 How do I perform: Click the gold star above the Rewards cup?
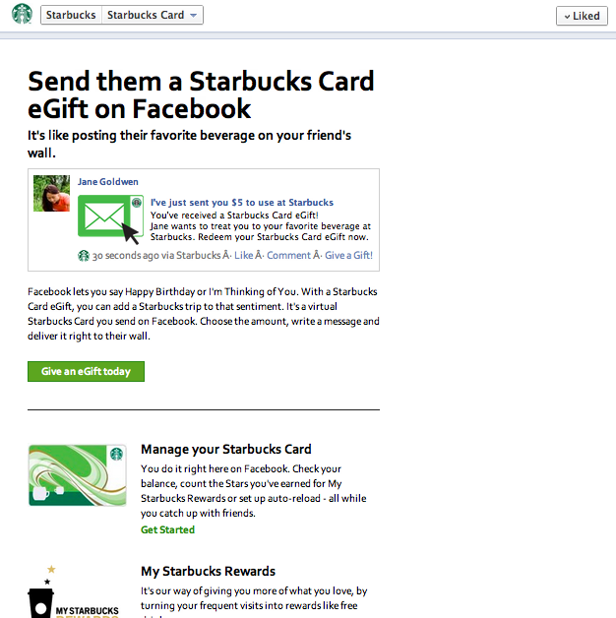click(x=51, y=569)
